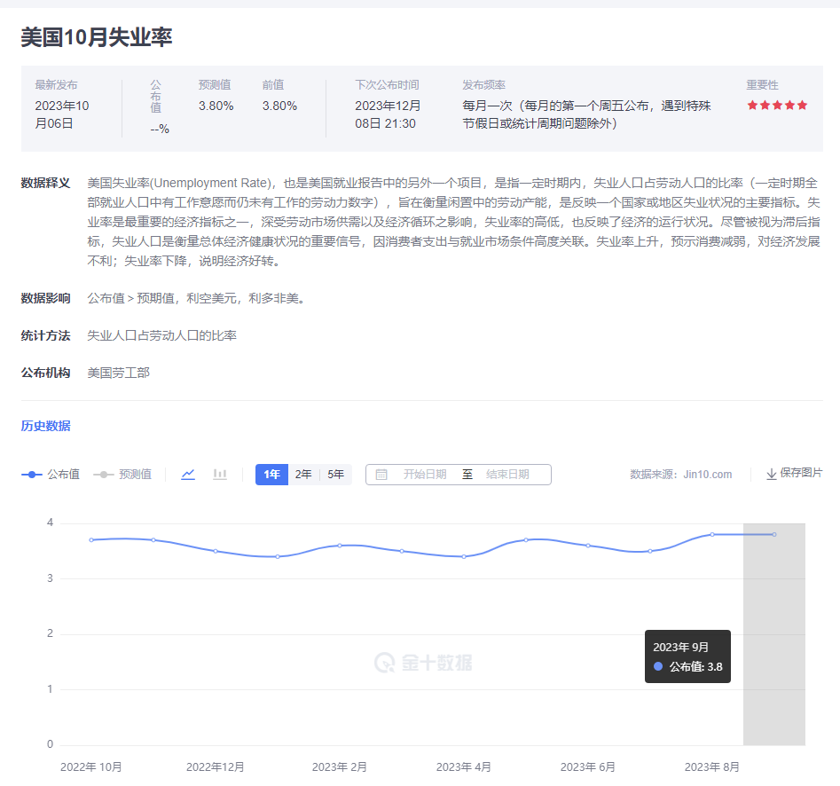Select the 5年 time range tab
The width and height of the screenshot is (840, 786).
click(x=336, y=475)
